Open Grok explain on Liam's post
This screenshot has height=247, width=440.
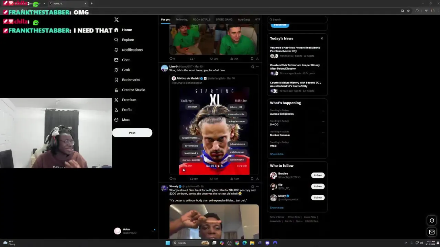click(253, 67)
